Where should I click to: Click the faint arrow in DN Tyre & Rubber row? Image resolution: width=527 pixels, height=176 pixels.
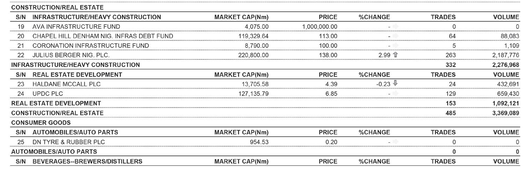click(396, 142)
